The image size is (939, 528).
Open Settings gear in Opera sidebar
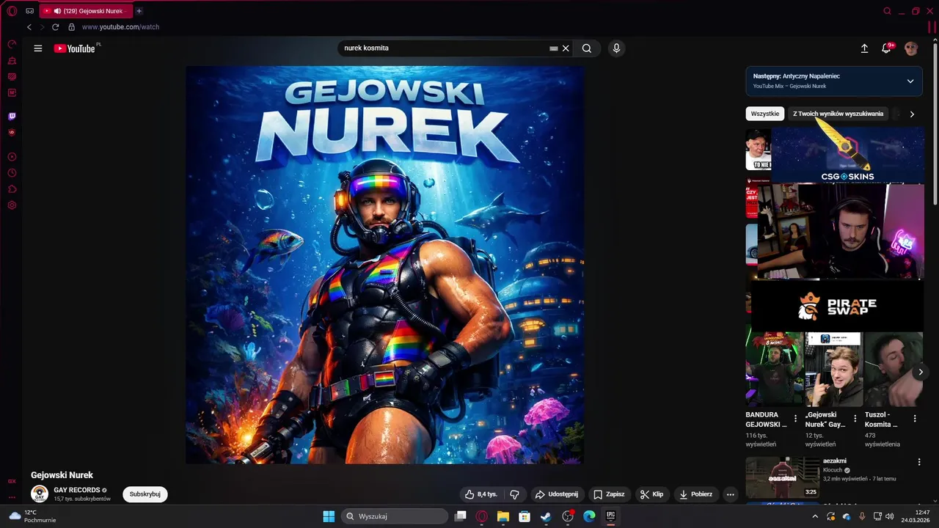click(x=12, y=205)
